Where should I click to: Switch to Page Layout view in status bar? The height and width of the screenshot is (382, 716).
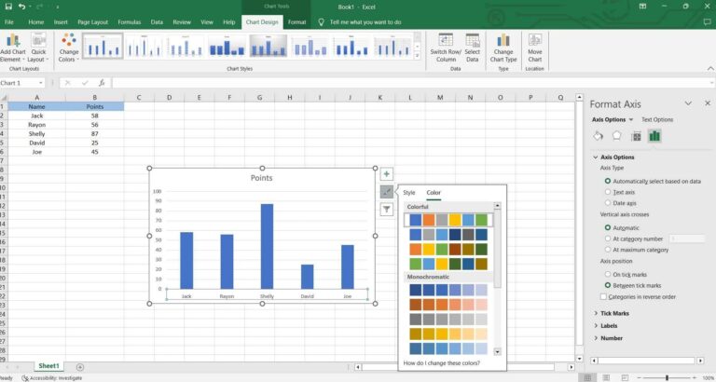[x=606, y=378]
